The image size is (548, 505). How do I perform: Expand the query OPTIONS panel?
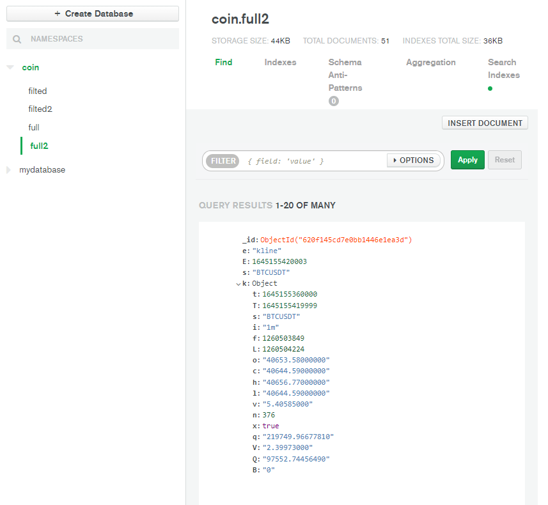[x=414, y=160]
